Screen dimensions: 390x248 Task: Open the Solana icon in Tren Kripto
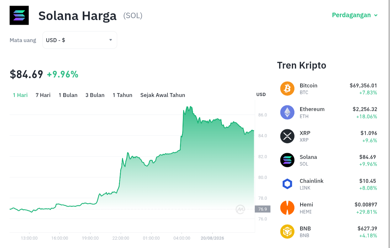(x=287, y=160)
